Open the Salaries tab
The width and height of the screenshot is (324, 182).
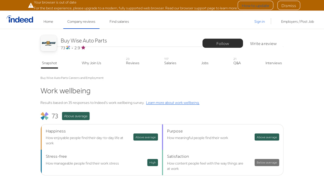pos(170,63)
